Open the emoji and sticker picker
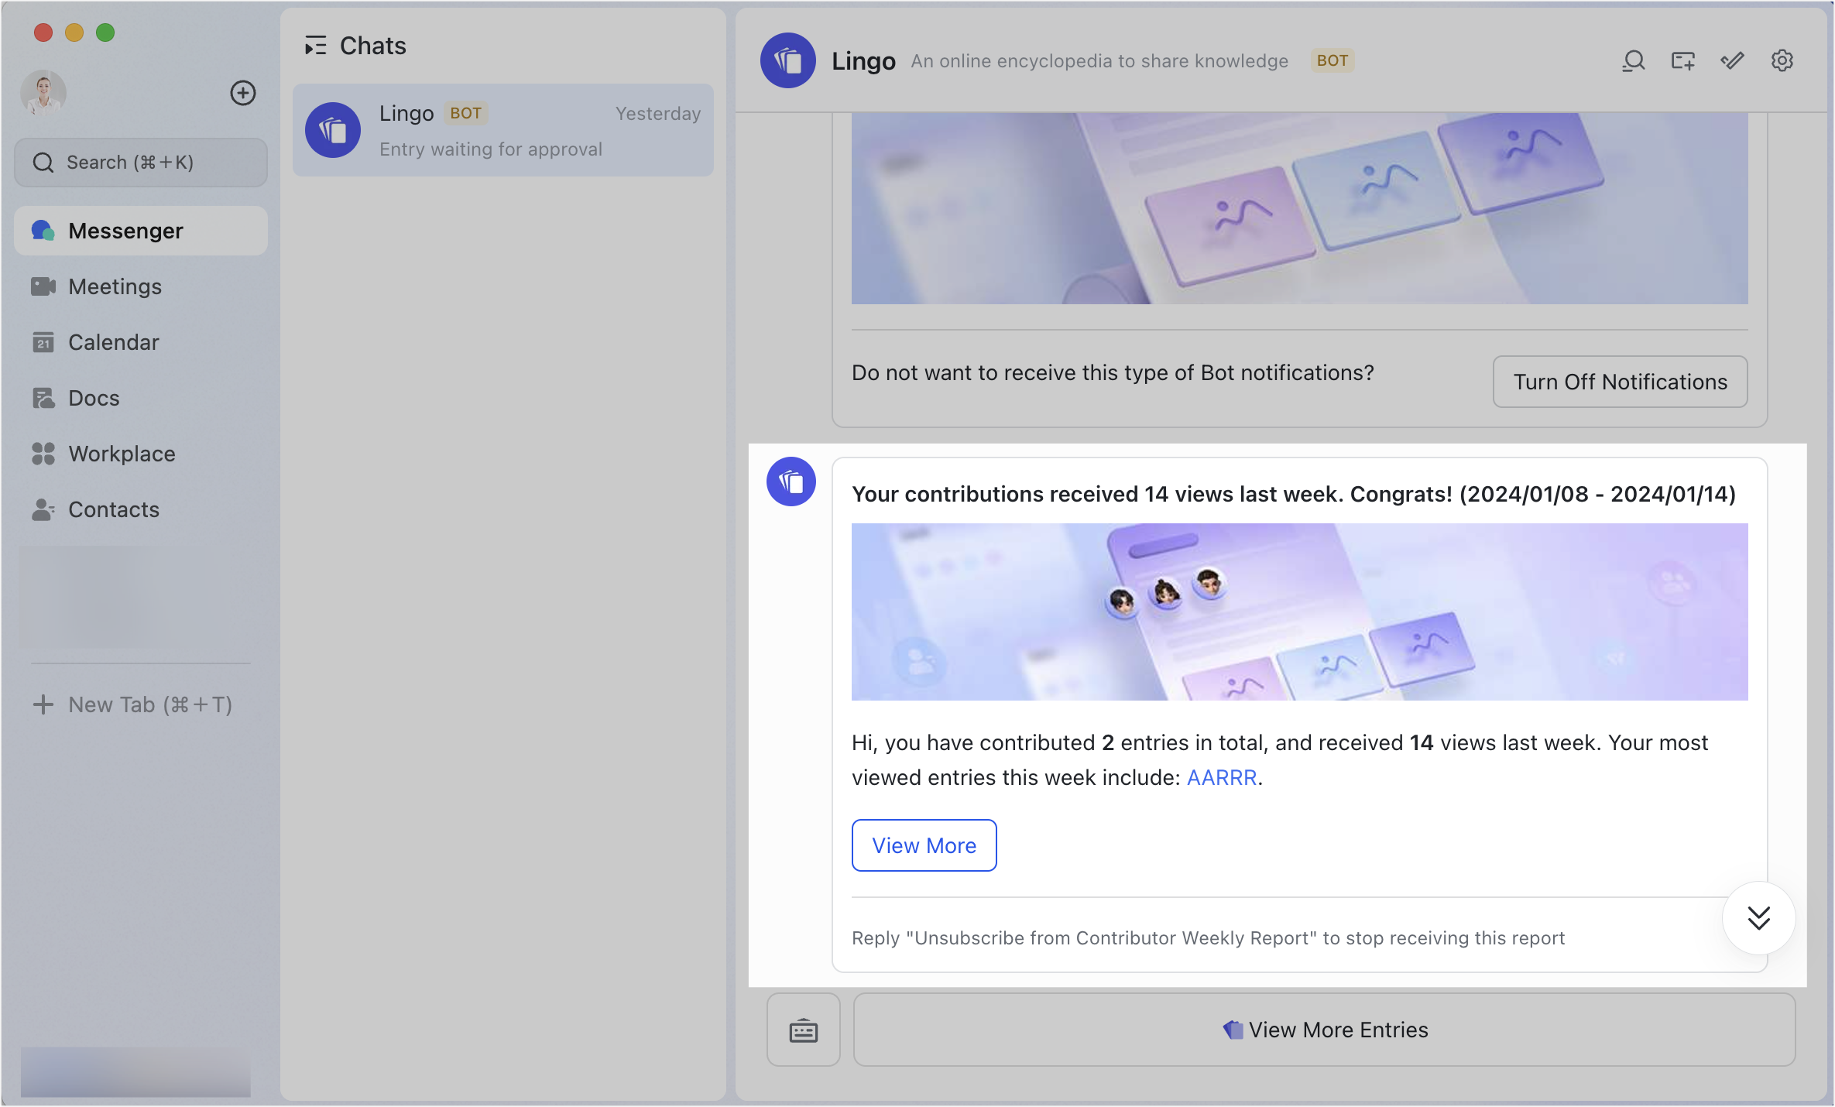Viewport: 1835px width, 1107px height. (x=803, y=1030)
